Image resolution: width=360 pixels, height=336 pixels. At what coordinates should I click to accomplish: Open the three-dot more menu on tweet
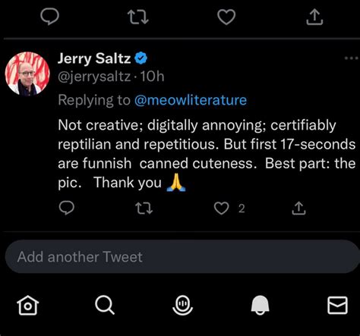point(352,58)
